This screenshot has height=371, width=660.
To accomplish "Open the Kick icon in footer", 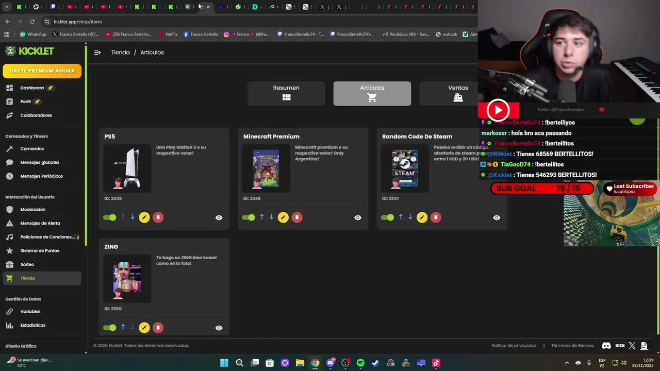I will click(620, 346).
